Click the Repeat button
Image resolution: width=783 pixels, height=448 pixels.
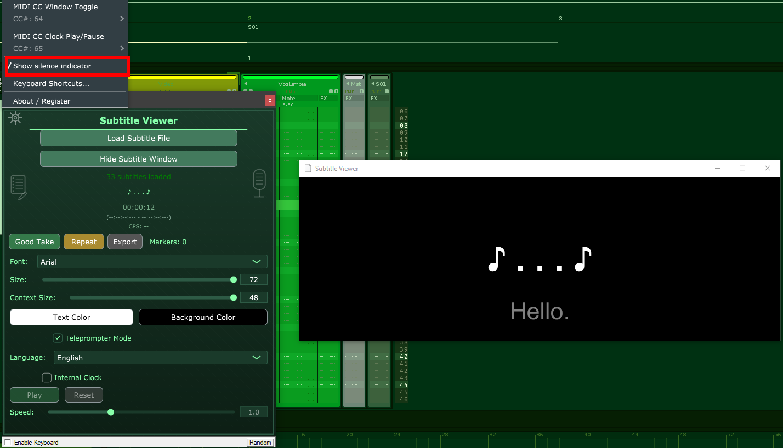(84, 242)
